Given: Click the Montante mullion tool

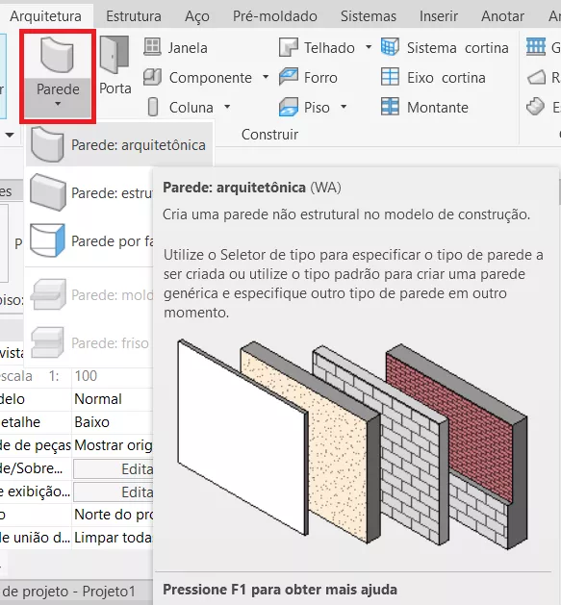Looking at the screenshot, I should [424, 108].
